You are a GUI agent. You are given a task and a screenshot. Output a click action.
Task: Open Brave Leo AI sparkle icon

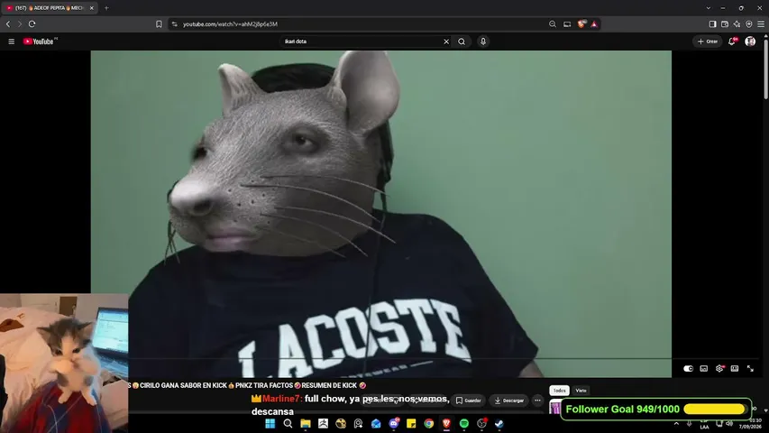(737, 24)
